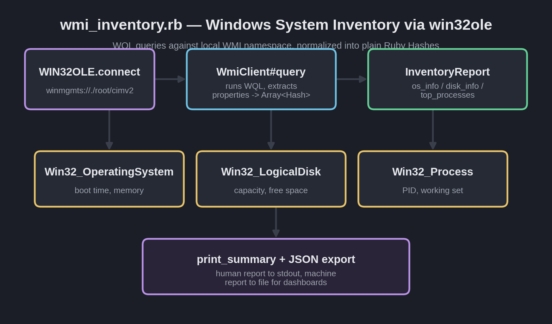Click the text 'report to file for dashboards'
This screenshot has height=324, width=552.
pyautogui.click(x=276, y=282)
